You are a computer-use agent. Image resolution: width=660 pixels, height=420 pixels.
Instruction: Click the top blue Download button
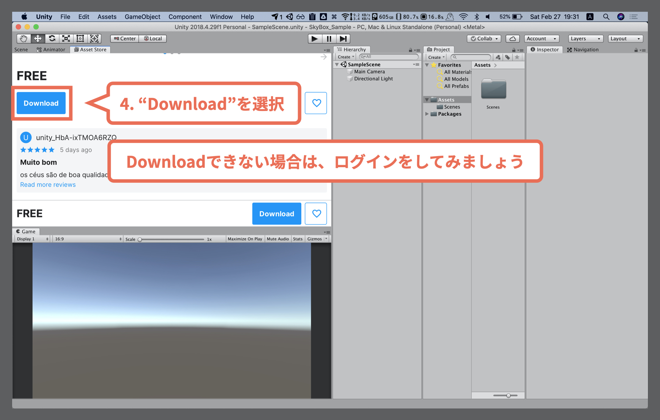click(41, 103)
